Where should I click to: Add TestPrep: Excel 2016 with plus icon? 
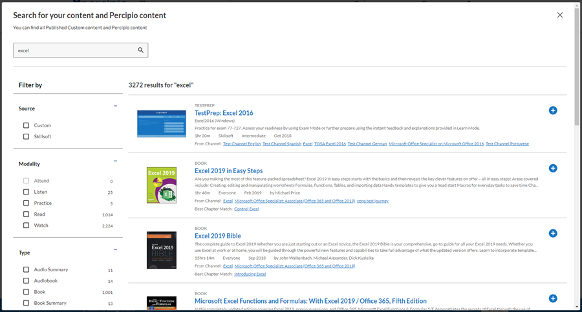coord(553,110)
